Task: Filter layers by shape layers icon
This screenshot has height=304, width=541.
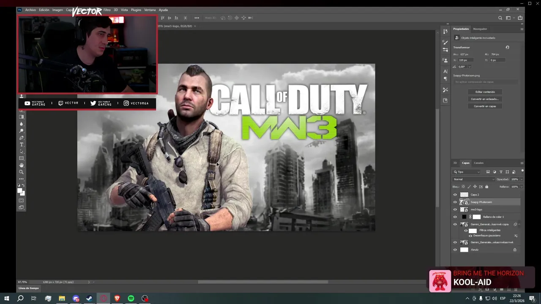Action: pyautogui.click(x=507, y=172)
